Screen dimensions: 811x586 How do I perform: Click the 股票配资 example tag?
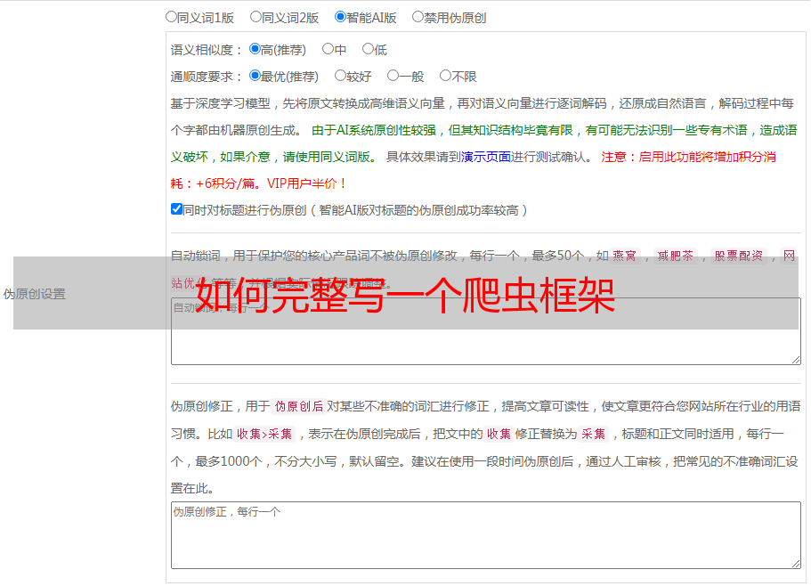(x=738, y=256)
